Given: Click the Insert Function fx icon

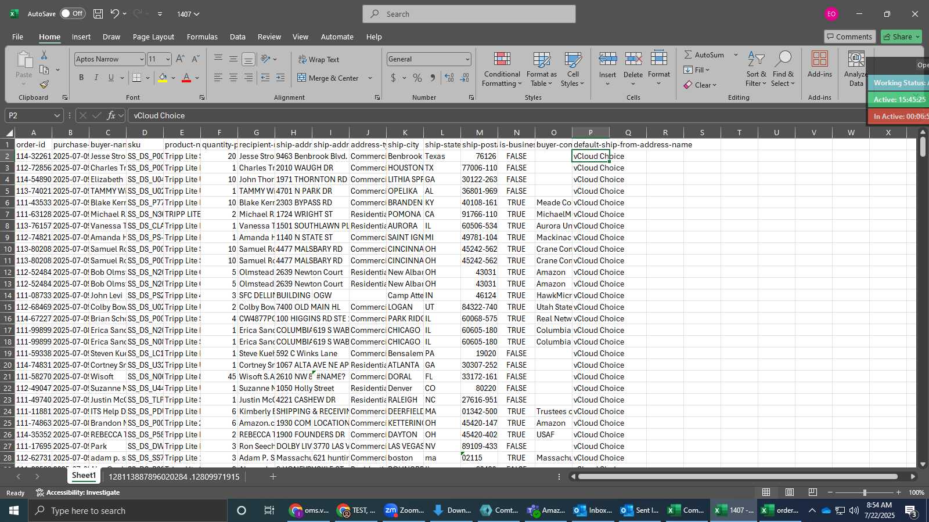Looking at the screenshot, I should click(x=111, y=115).
